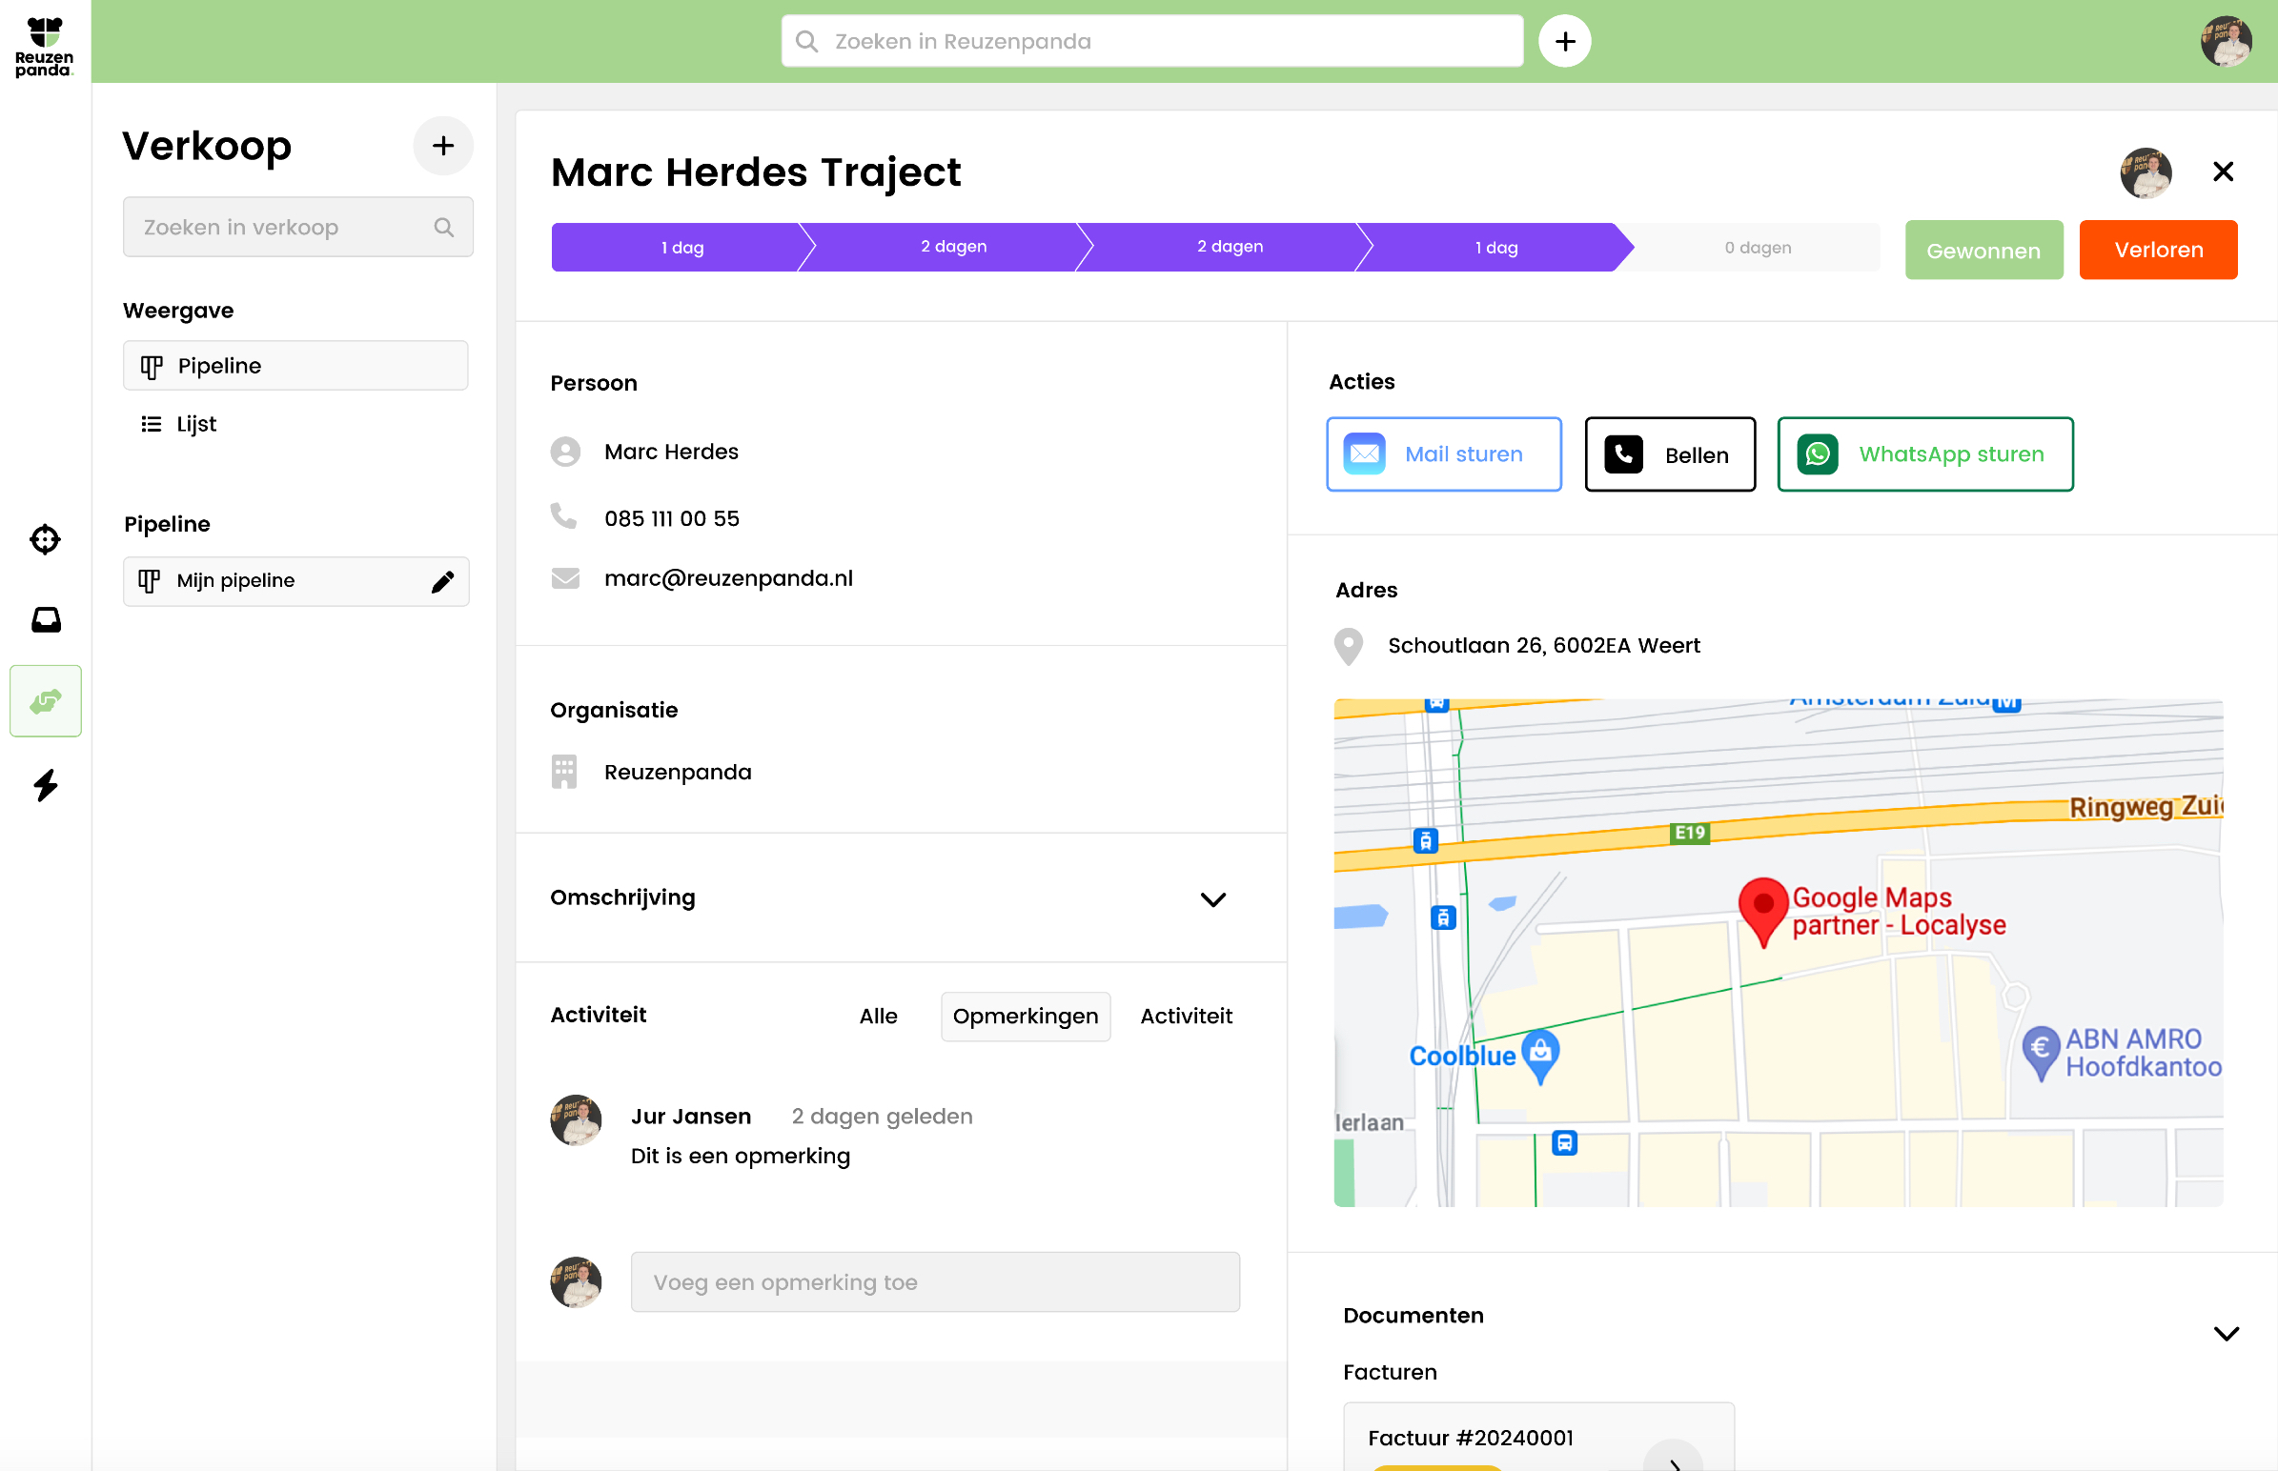Mark the deal as Gewonnen

tap(1983, 250)
